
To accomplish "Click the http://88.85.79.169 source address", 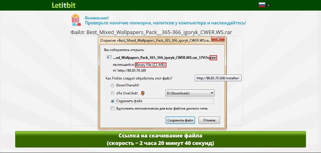I will [x=132, y=70].
